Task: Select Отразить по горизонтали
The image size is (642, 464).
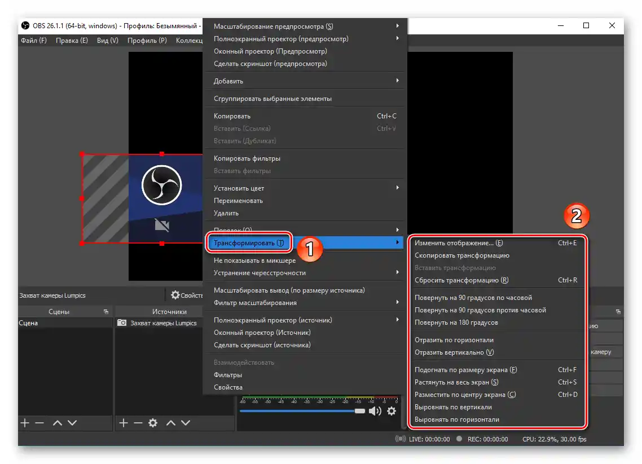Action: tap(497, 340)
